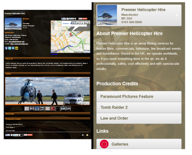
Task: Click the Gallery section header bar
Action: [48, 74]
